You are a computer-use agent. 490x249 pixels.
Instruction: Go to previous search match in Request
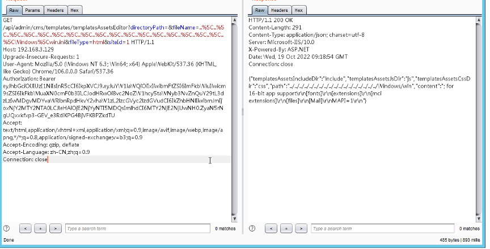(26, 229)
